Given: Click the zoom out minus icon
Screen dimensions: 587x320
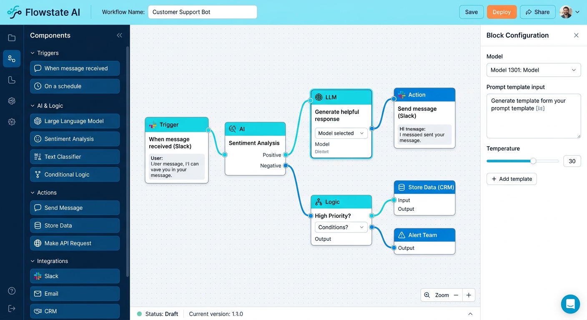Looking at the screenshot, I should [x=456, y=295].
